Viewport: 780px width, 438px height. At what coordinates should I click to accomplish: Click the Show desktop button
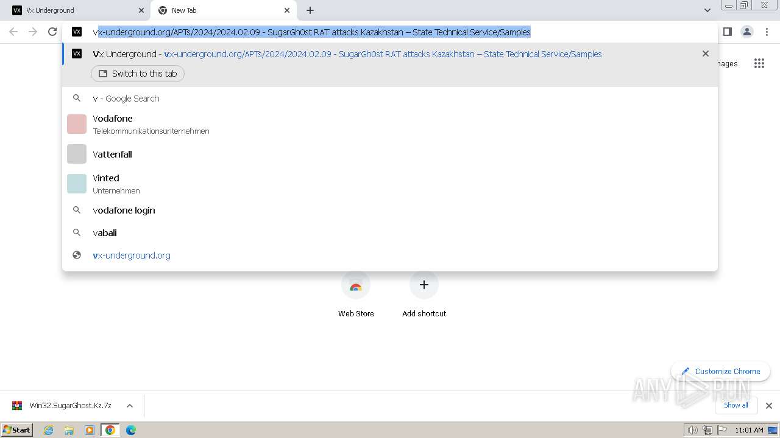coord(774,430)
